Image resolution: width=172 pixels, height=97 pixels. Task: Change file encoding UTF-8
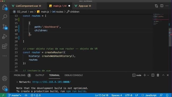(x=128, y=95)
